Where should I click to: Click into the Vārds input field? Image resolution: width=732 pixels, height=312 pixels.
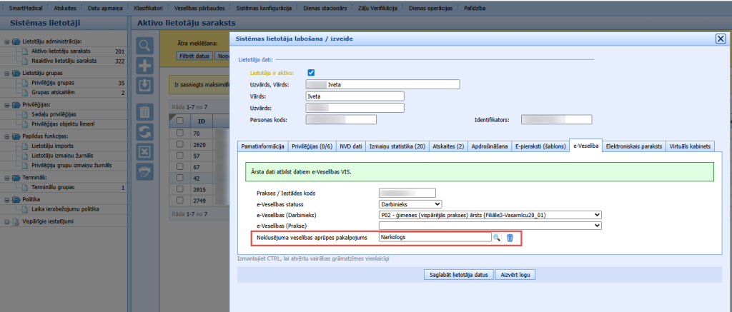(355, 96)
